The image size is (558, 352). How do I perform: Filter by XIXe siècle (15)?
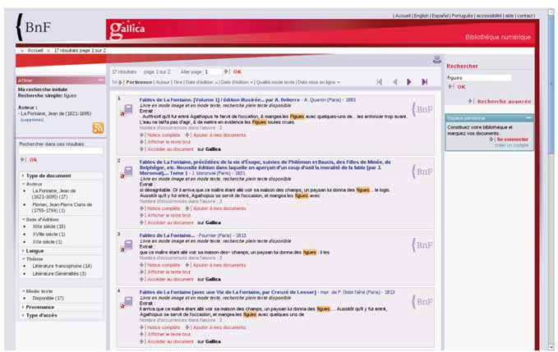(x=48, y=226)
